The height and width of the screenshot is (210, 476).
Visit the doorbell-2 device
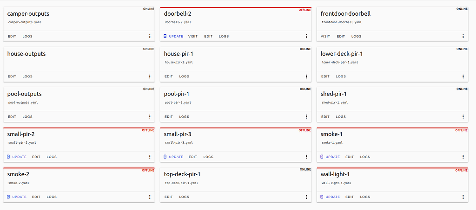point(193,36)
